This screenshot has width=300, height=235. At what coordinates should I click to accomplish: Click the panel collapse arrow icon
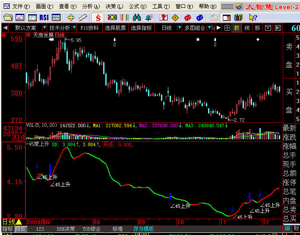pos(278,28)
